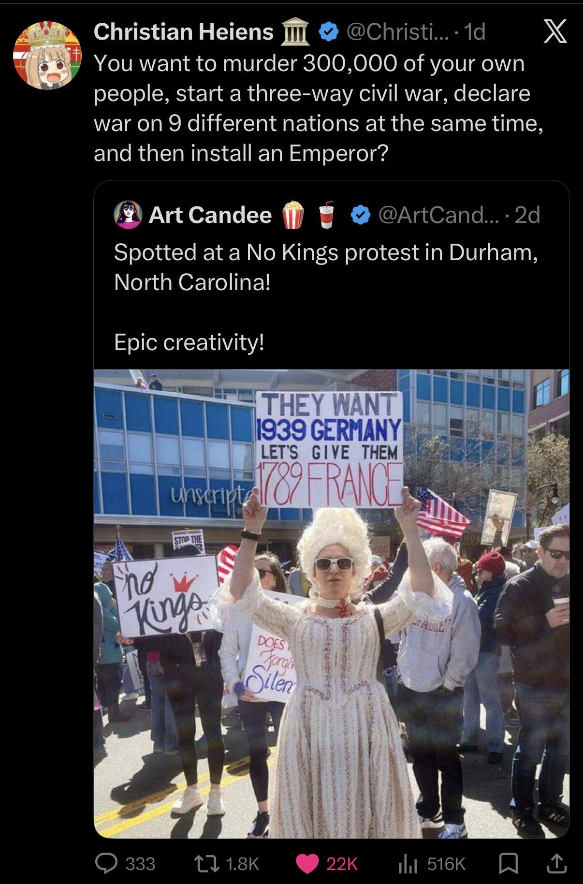Open the protest photo in full view
Screen dimensions: 583x884
pos(332,604)
